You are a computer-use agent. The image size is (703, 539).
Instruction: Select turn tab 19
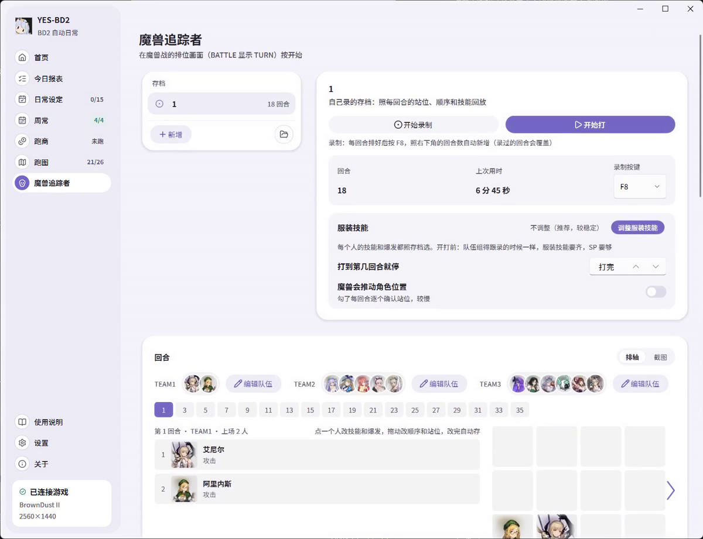[352, 410]
